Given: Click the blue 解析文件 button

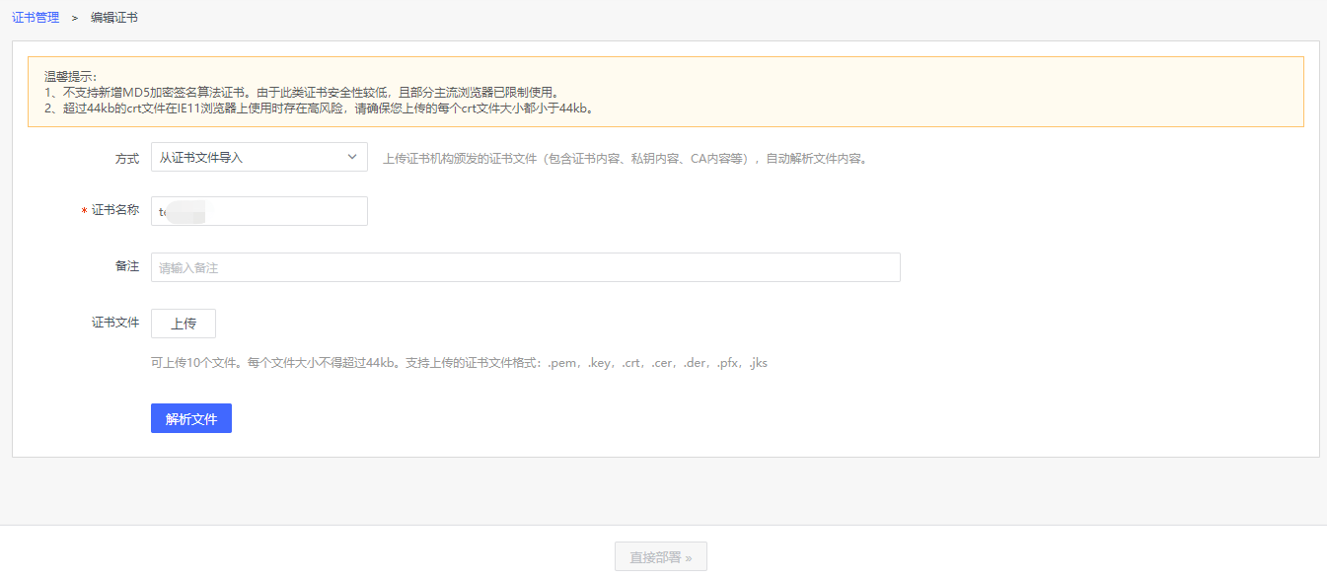Looking at the screenshot, I should coord(191,418).
